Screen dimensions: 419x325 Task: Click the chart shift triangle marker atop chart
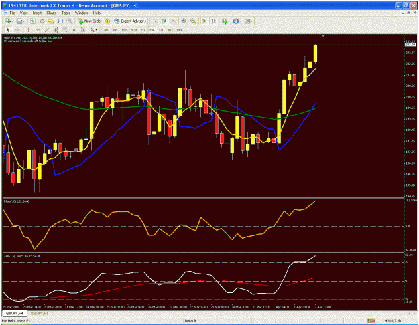point(323,35)
